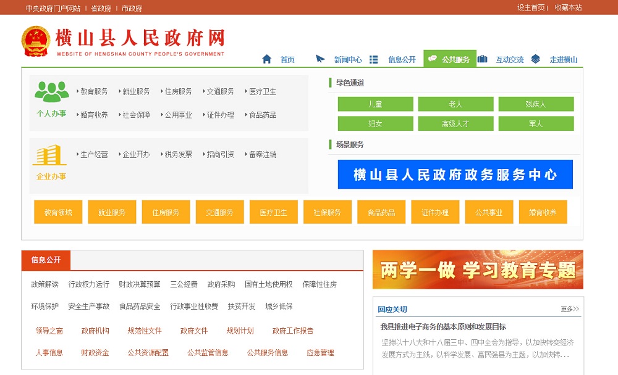The height and width of the screenshot is (375, 618).
Task: Open the 新闻中心 navigation menu item
Action: point(348,60)
